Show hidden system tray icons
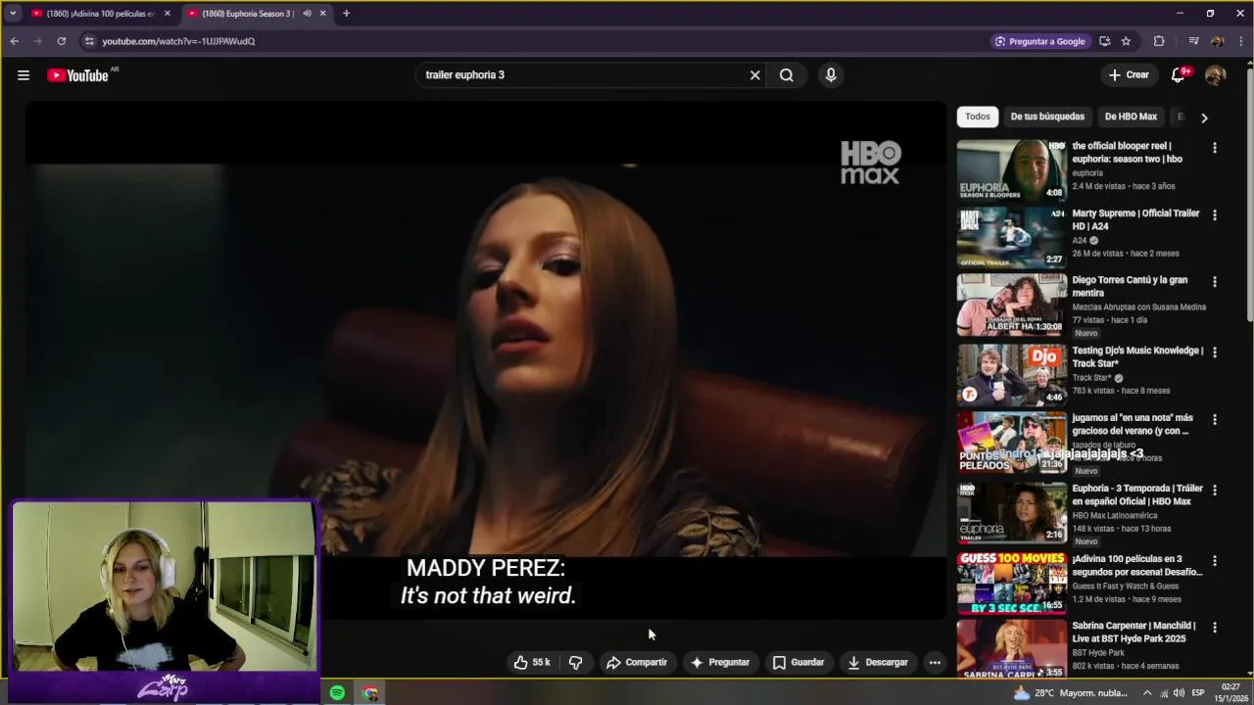1254x705 pixels. pos(1147,693)
